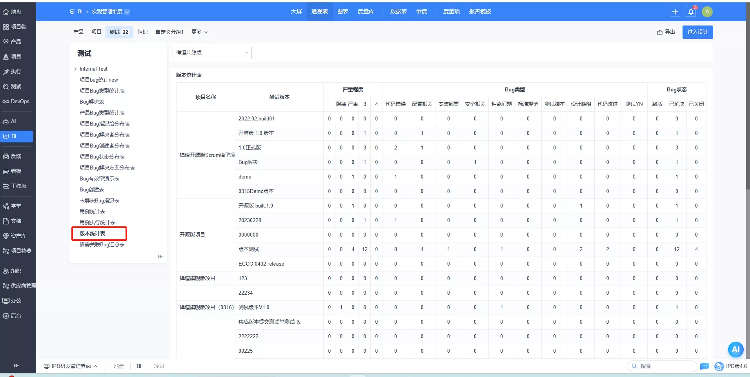Open 文档 in the sidebar
The height and width of the screenshot is (377, 750).
point(12,221)
